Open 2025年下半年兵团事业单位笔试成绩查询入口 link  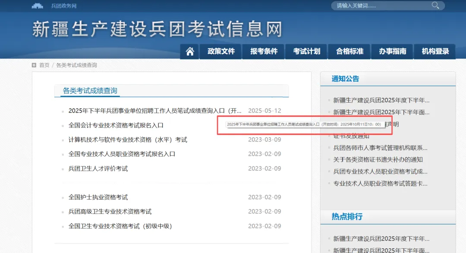(155, 111)
